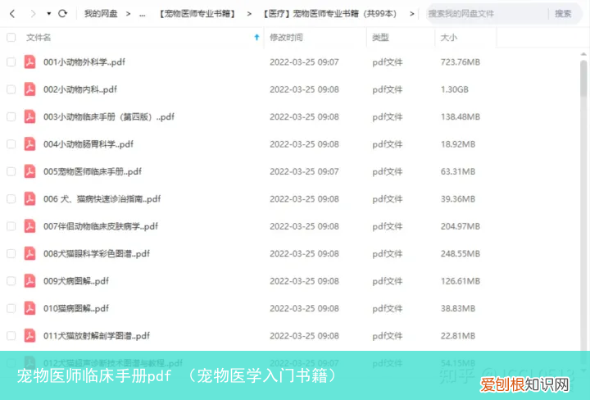Image resolution: width=590 pixels, height=400 pixels.
Task: Click PDF icon of 004小动物肠胃科学
Action: coord(29,144)
